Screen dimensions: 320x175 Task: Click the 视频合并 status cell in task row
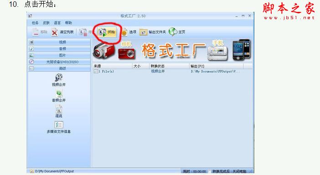158,72
